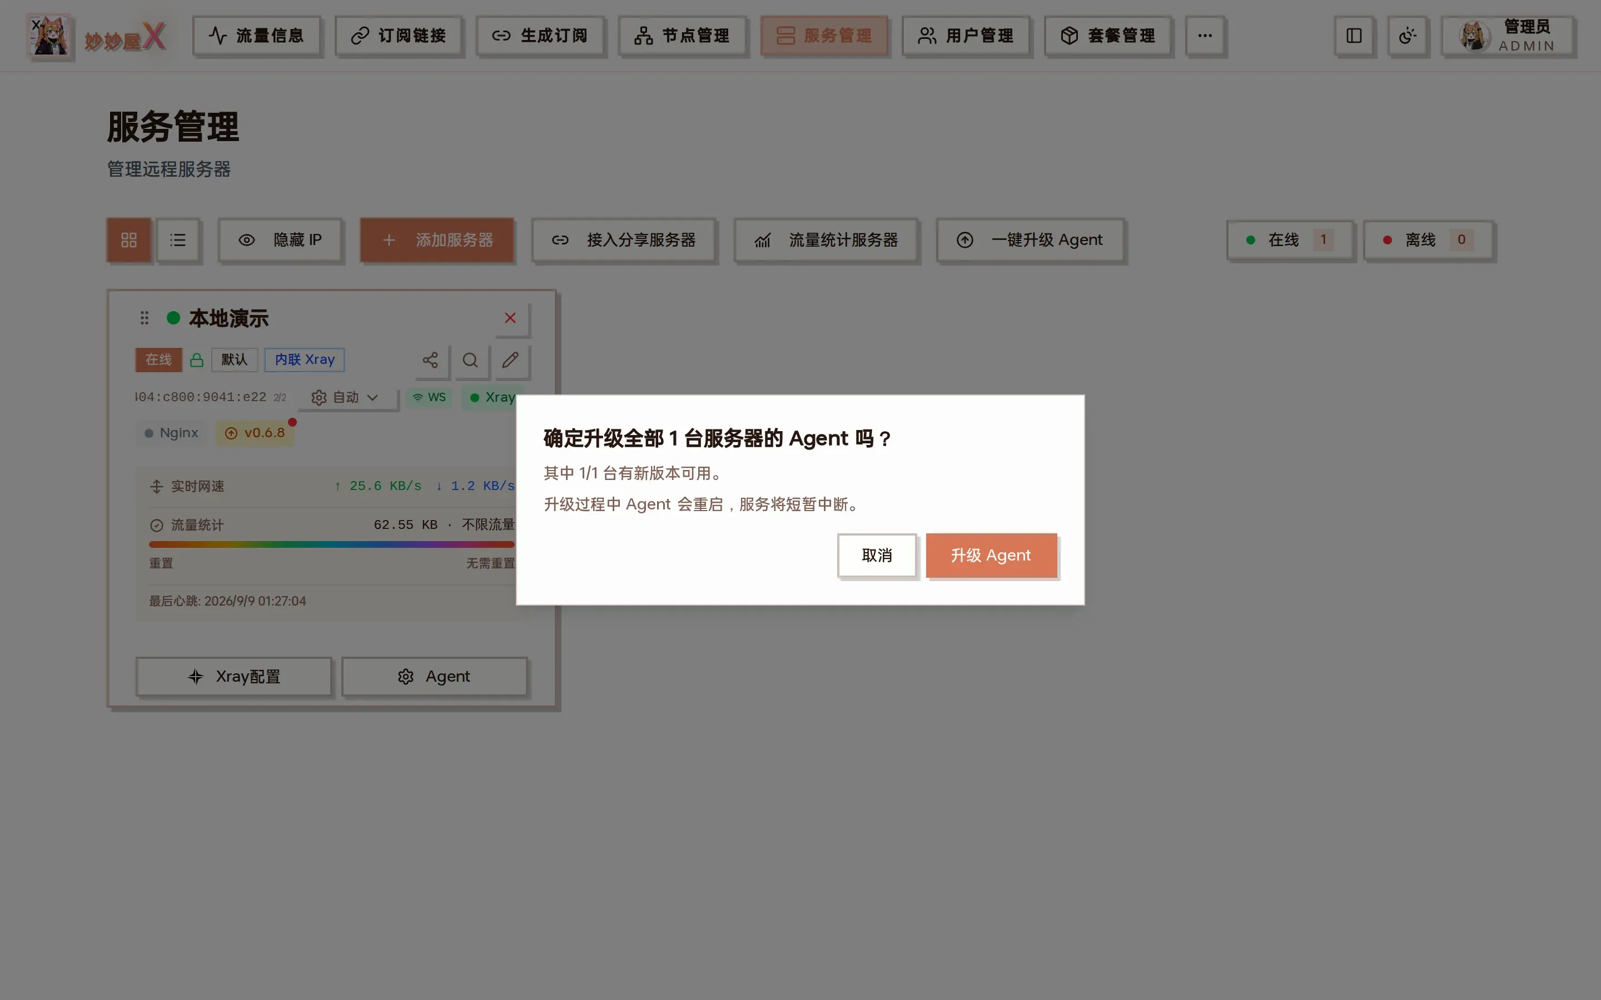
Task: Open the 订阅链接 nav tab
Action: [x=398, y=36]
